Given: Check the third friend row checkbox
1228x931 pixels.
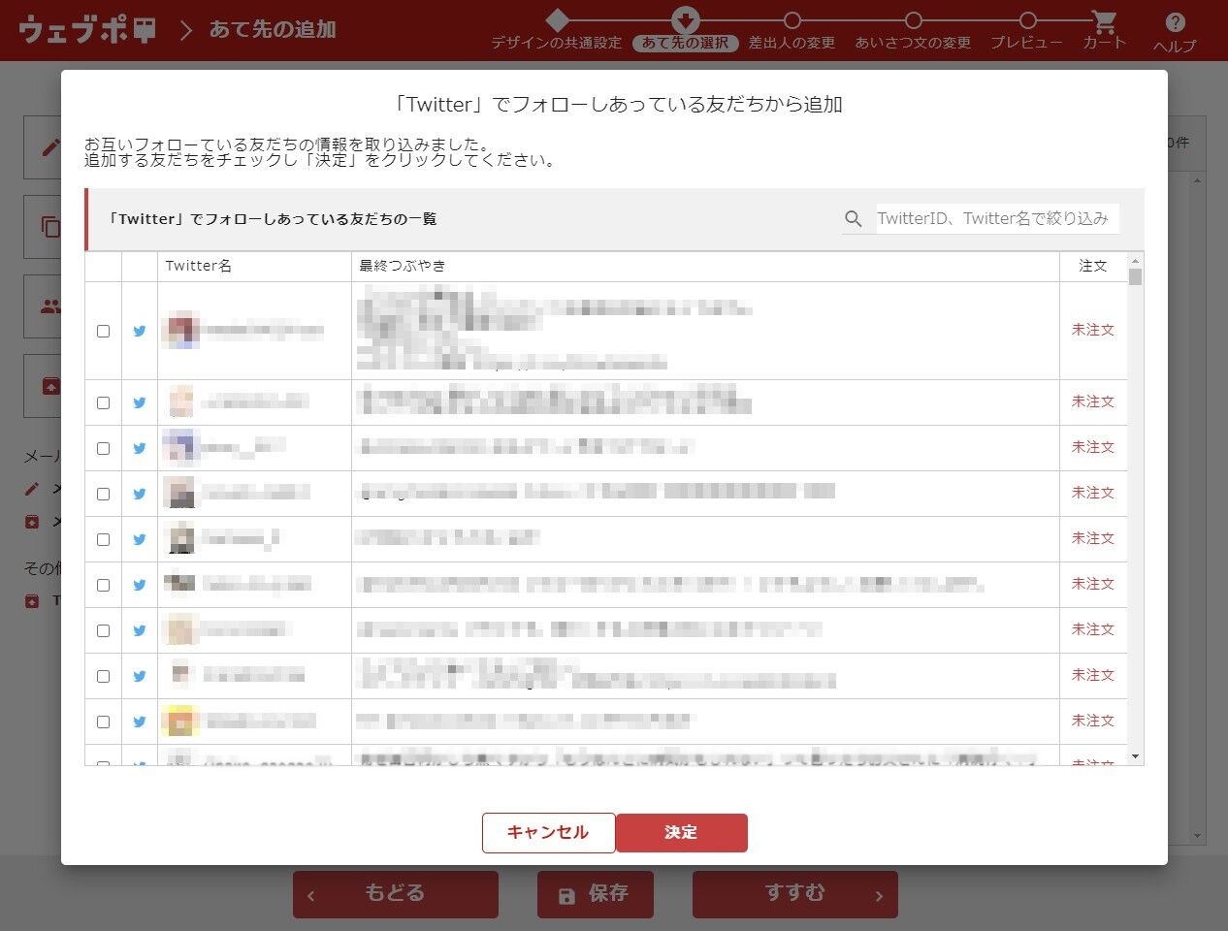Looking at the screenshot, I should pyautogui.click(x=103, y=448).
